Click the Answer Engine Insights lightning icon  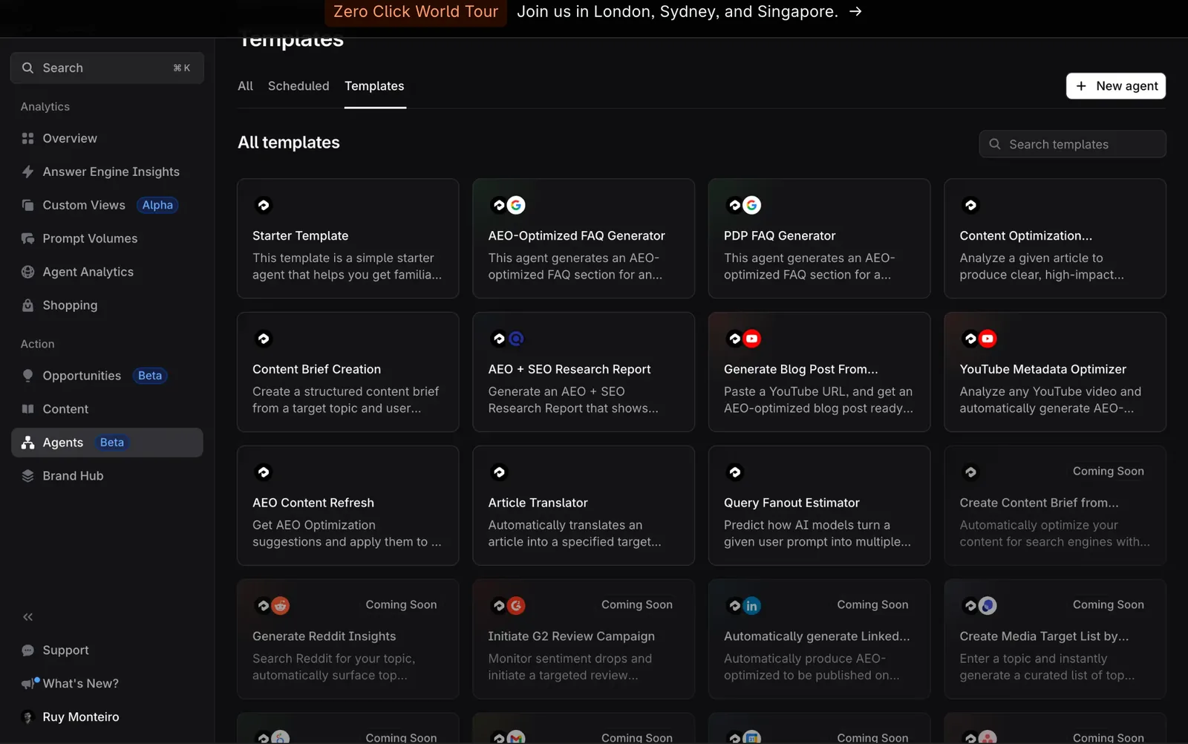(x=27, y=172)
